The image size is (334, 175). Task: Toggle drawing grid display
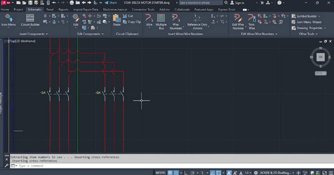(x=170, y=172)
